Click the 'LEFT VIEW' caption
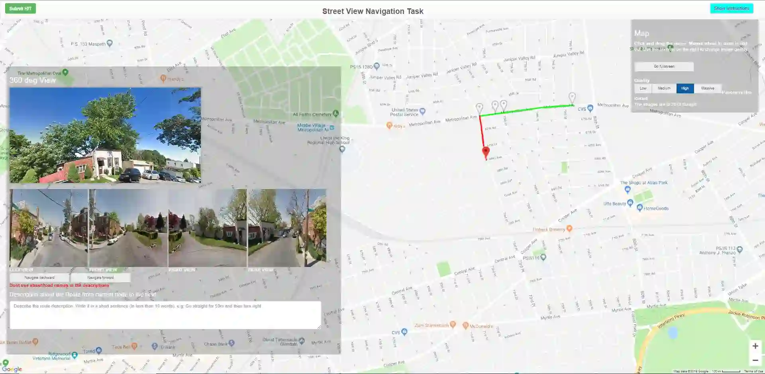Screen dimensions: 765x374 click(22, 270)
